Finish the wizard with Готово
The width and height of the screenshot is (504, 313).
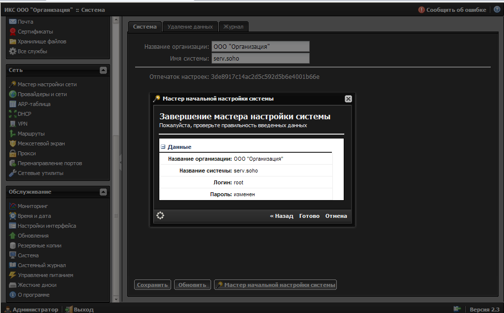(x=309, y=216)
